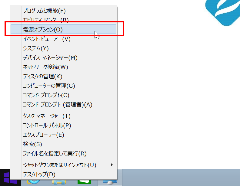The image size is (240, 186).
Task: Launch コンピューターの管理(G)
Action: click(63, 86)
